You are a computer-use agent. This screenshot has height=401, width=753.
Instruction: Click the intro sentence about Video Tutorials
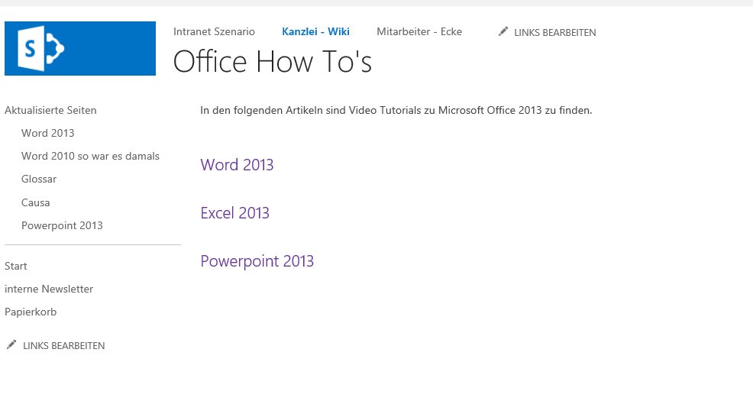pyautogui.click(x=396, y=111)
